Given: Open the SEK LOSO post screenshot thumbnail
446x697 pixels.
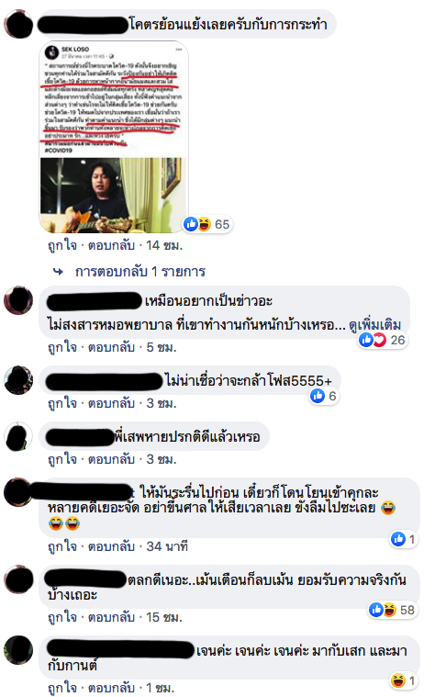Looking at the screenshot, I should pyautogui.click(x=114, y=137).
